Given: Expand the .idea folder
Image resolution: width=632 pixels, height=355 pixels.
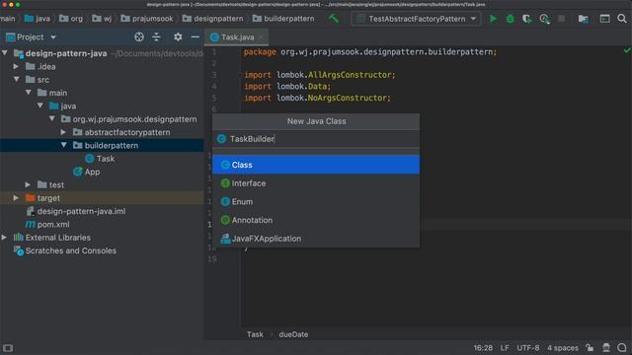Looking at the screenshot, I should pos(16,66).
